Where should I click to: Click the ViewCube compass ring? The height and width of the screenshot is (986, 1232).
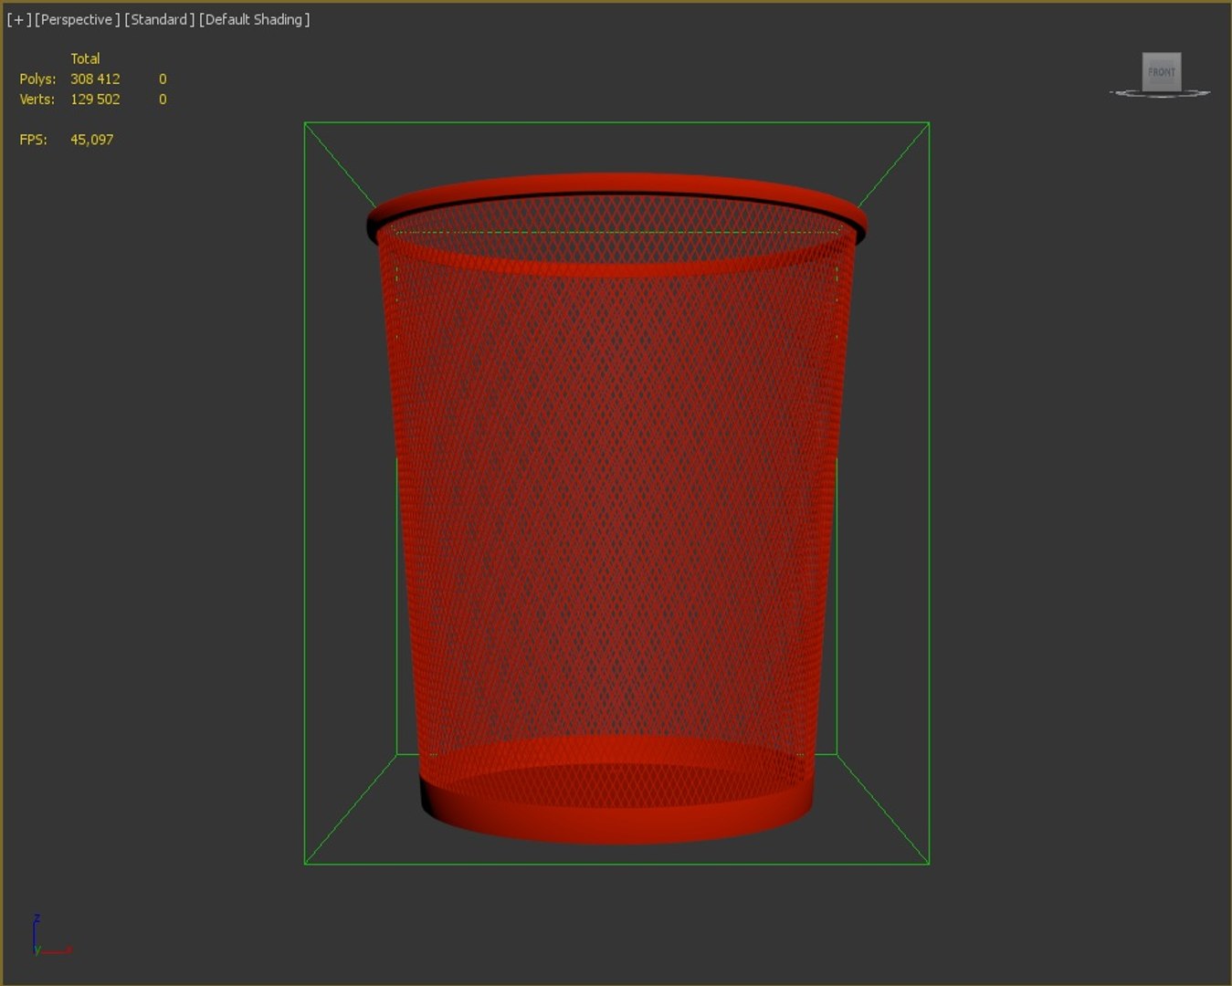pos(1160,93)
